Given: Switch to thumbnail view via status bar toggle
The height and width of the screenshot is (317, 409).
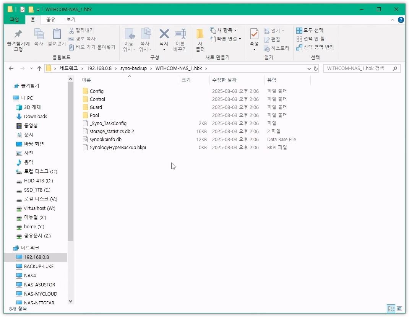Looking at the screenshot, I should [399, 309].
